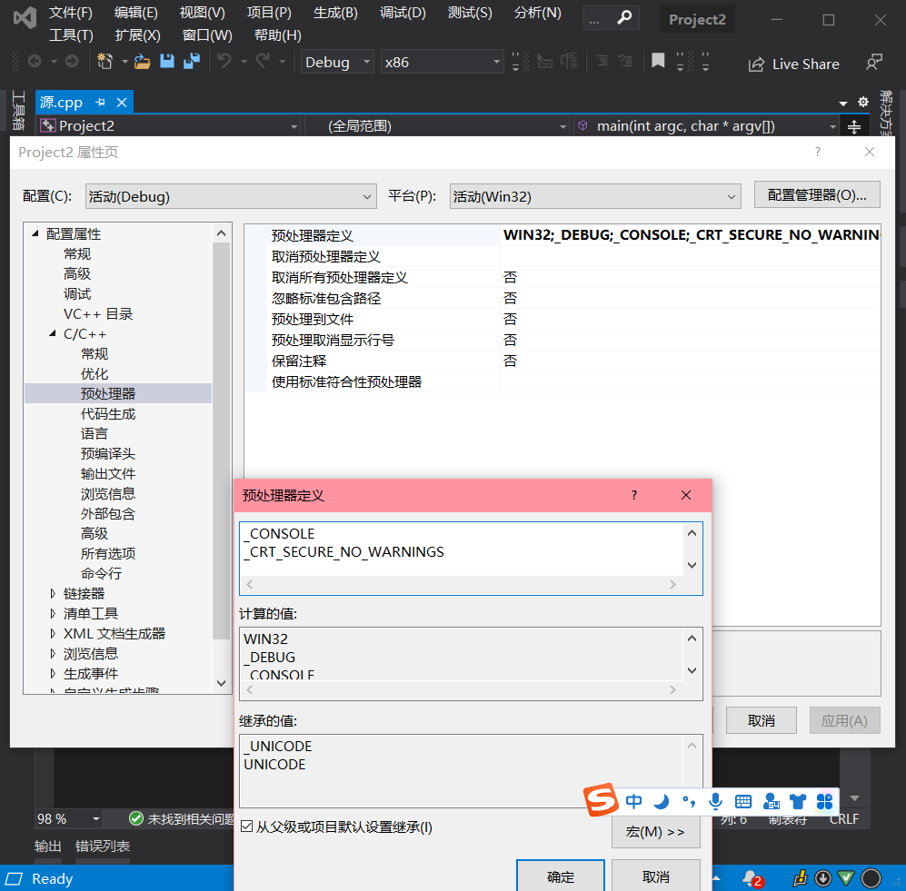Select the 命令行 tree item
Image resolution: width=906 pixels, height=891 pixels.
(102, 573)
